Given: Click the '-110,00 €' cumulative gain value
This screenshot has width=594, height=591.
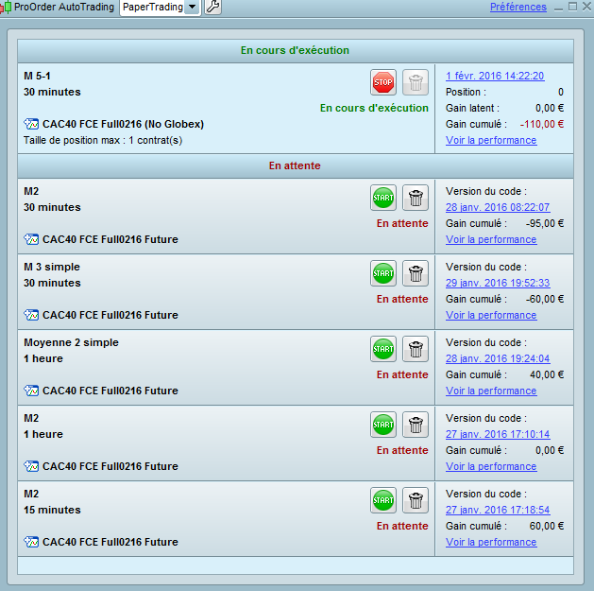Looking at the screenshot, I should (x=542, y=124).
